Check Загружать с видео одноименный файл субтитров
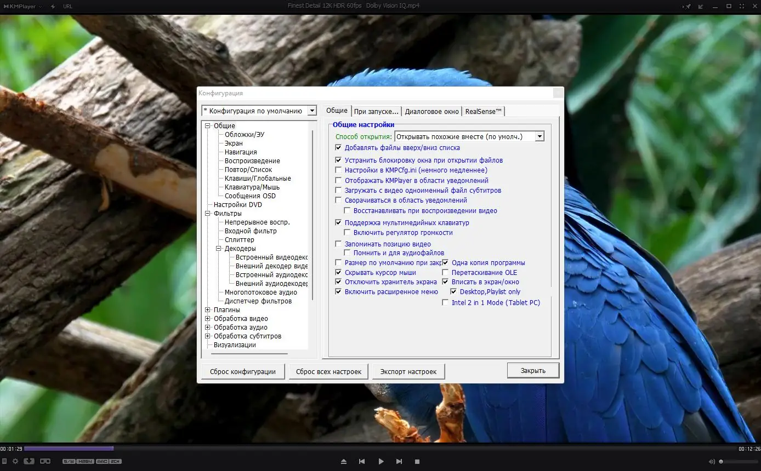This screenshot has width=761, height=471. [338, 191]
